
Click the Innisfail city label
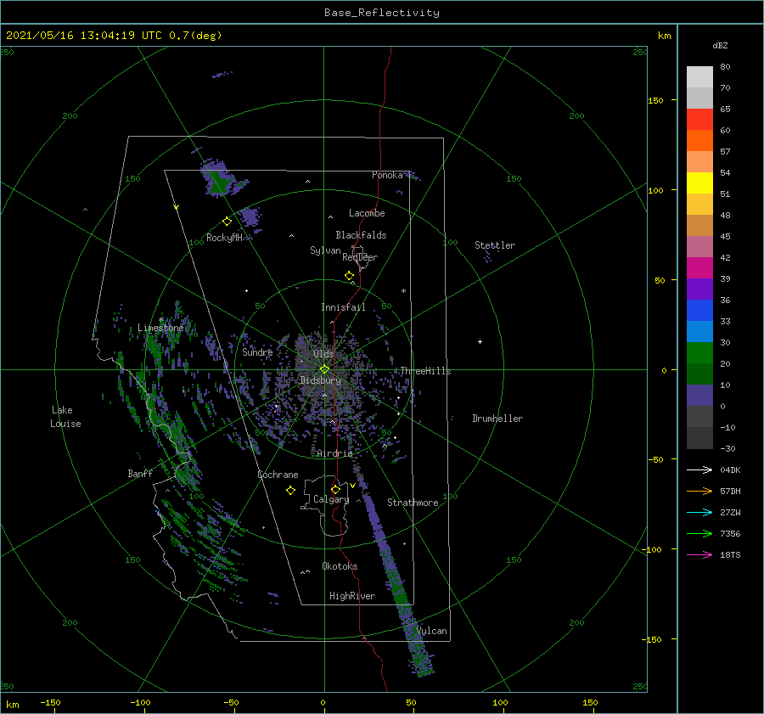[343, 307]
